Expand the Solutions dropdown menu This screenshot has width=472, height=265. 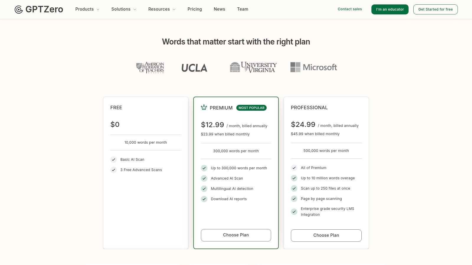click(x=124, y=9)
